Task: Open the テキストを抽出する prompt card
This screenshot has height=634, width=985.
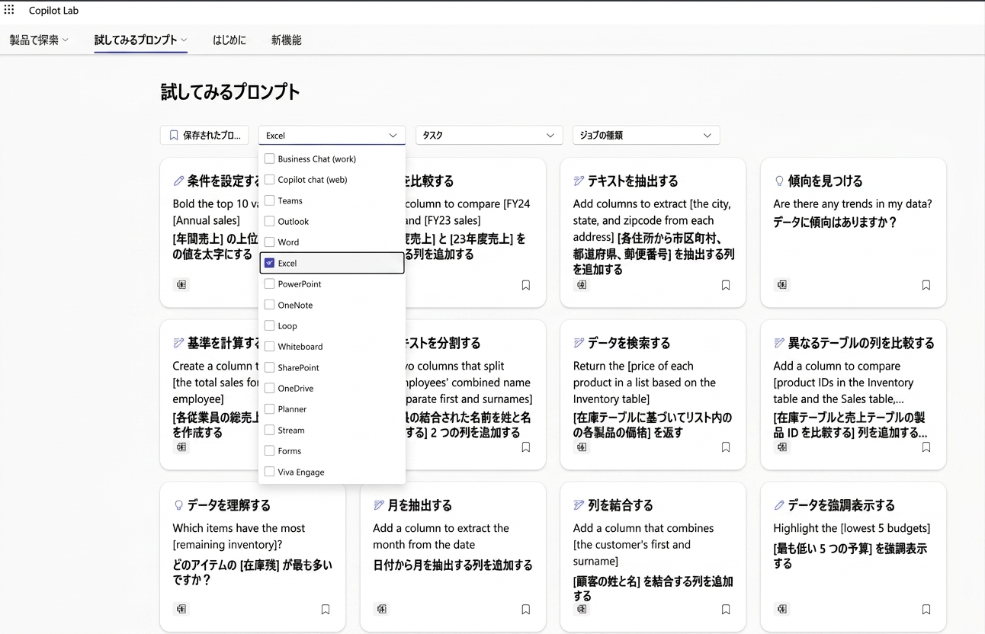Action: [x=653, y=232]
